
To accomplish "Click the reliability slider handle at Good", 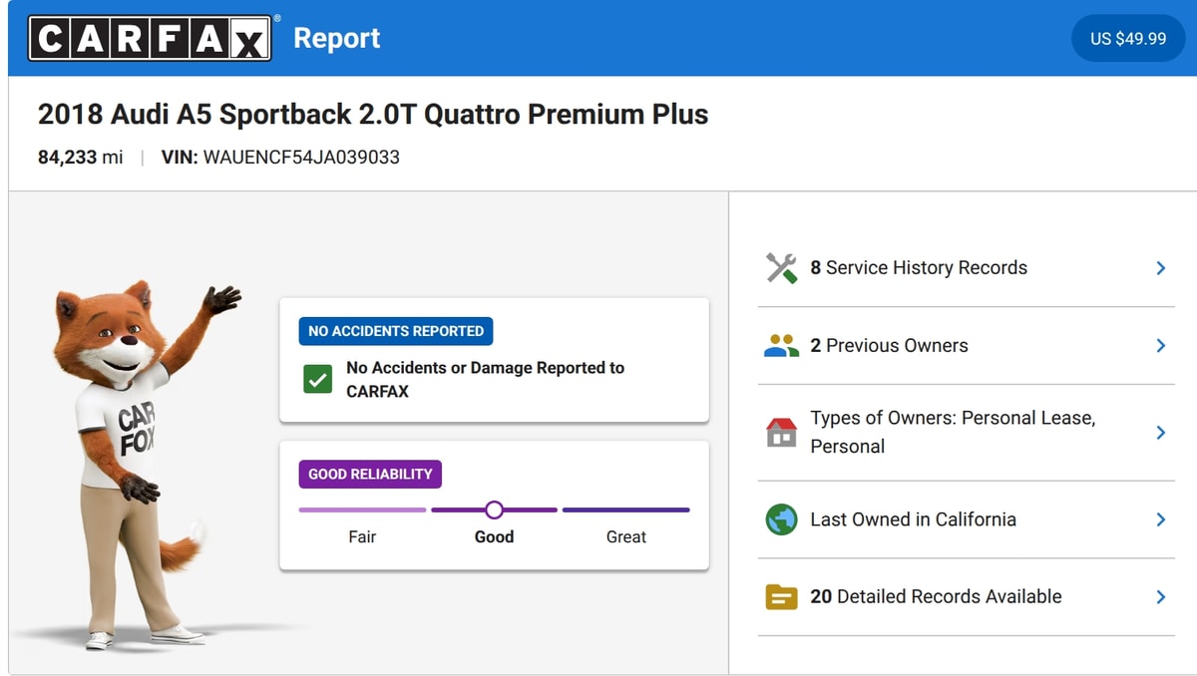I will (494, 509).
